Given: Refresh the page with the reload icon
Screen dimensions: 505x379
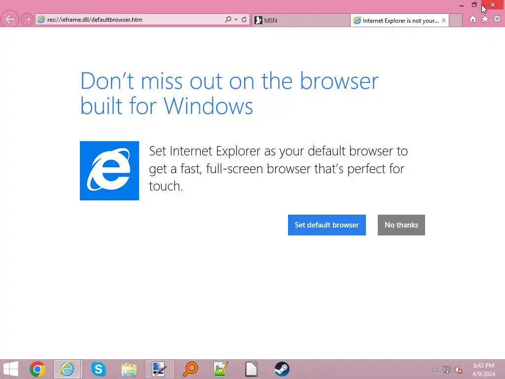Looking at the screenshot, I should point(244,20).
